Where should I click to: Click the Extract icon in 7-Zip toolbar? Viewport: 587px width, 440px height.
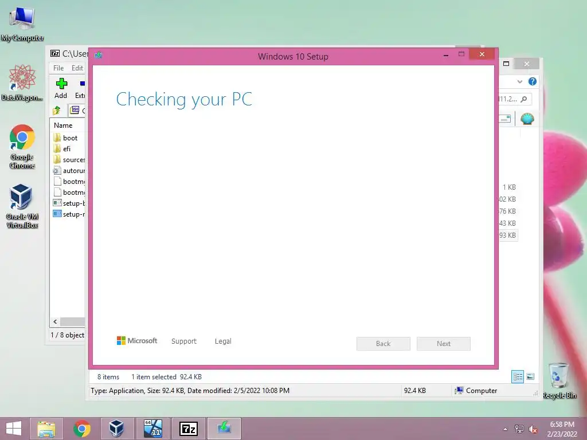click(80, 88)
